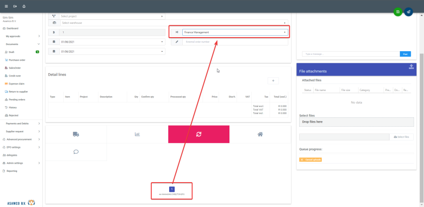Screen dimensions: 424x207
Task: Click the green save icon button
Action: click(398, 12)
